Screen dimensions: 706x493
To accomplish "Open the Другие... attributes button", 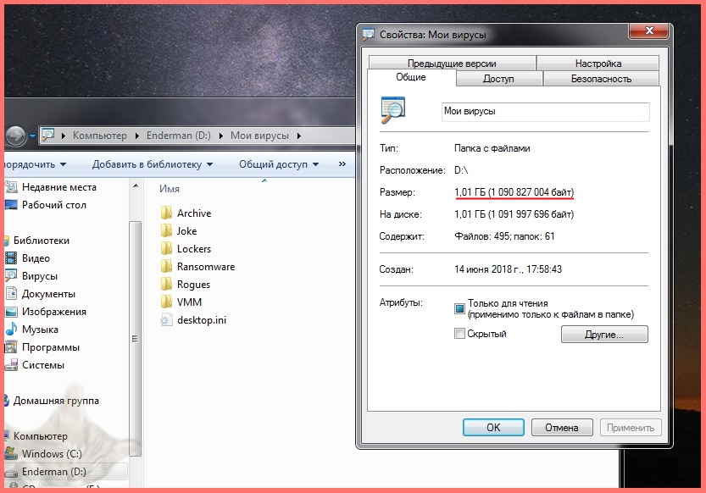I will coord(604,335).
